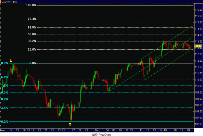
Task: Select the 115.00 price axis value
Action: tap(198, 22)
